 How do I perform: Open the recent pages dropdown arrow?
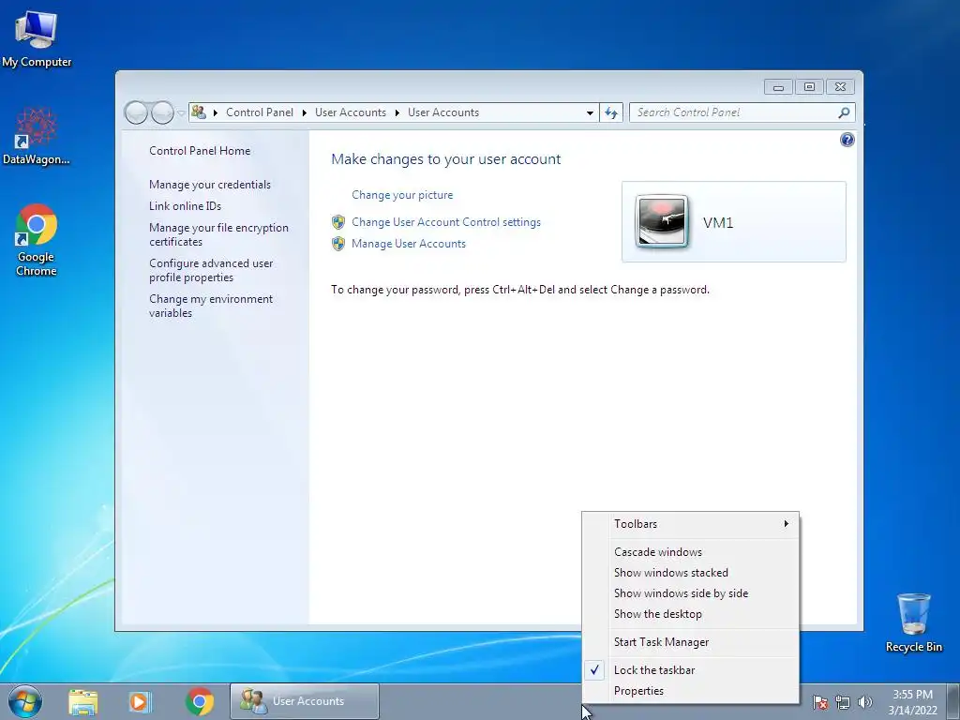pyautogui.click(x=181, y=113)
